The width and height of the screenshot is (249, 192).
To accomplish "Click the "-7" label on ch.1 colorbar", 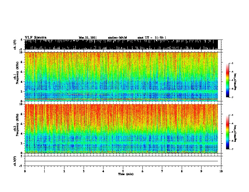I will tap(232, 97).
